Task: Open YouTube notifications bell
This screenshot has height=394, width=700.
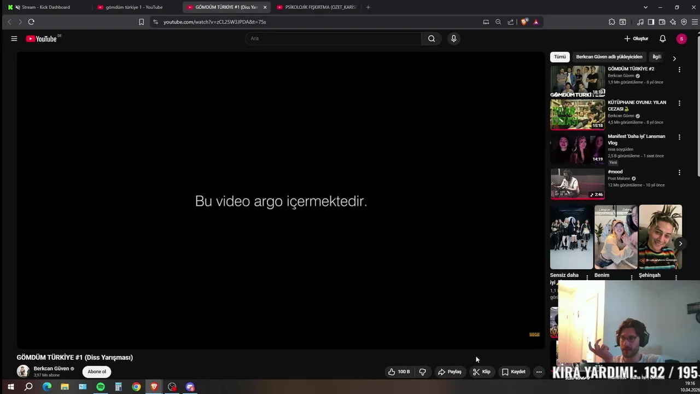Action: pyautogui.click(x=662, y=39)
